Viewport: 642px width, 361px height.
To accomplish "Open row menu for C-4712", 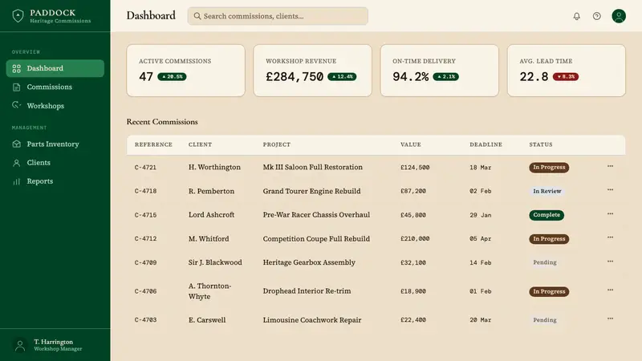I will [610, 237].
